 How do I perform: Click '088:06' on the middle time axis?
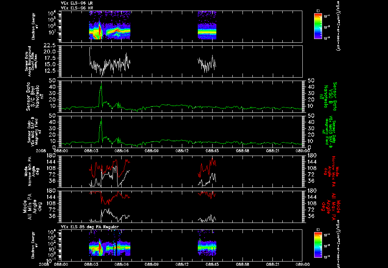[122, 151]
